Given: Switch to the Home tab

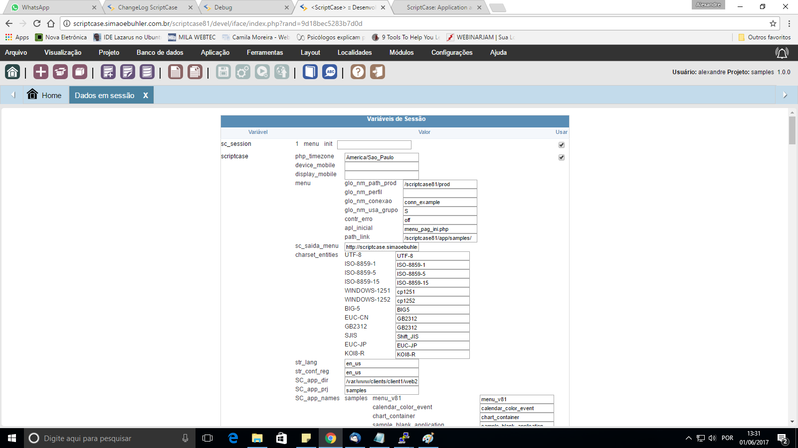Looking at the screenshot, I should pyautogui.click(x=45, y=95).
